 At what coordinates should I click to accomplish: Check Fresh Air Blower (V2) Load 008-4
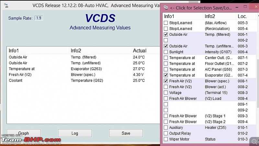click(x=166, y=99)
